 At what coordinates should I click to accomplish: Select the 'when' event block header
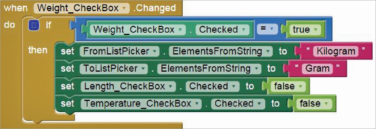point(14,8)
